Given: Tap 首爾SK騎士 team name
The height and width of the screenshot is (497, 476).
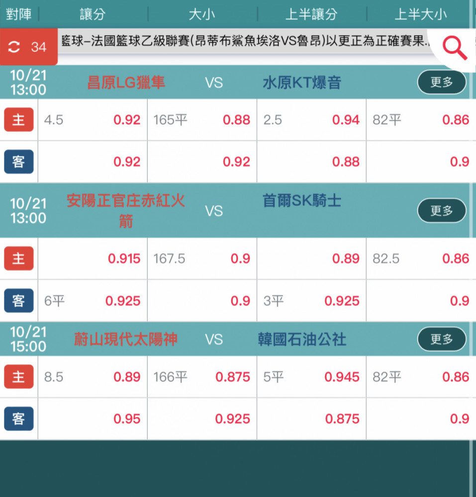Looking at the screenshot, I should pyautogui.click(x=302, y=201).
